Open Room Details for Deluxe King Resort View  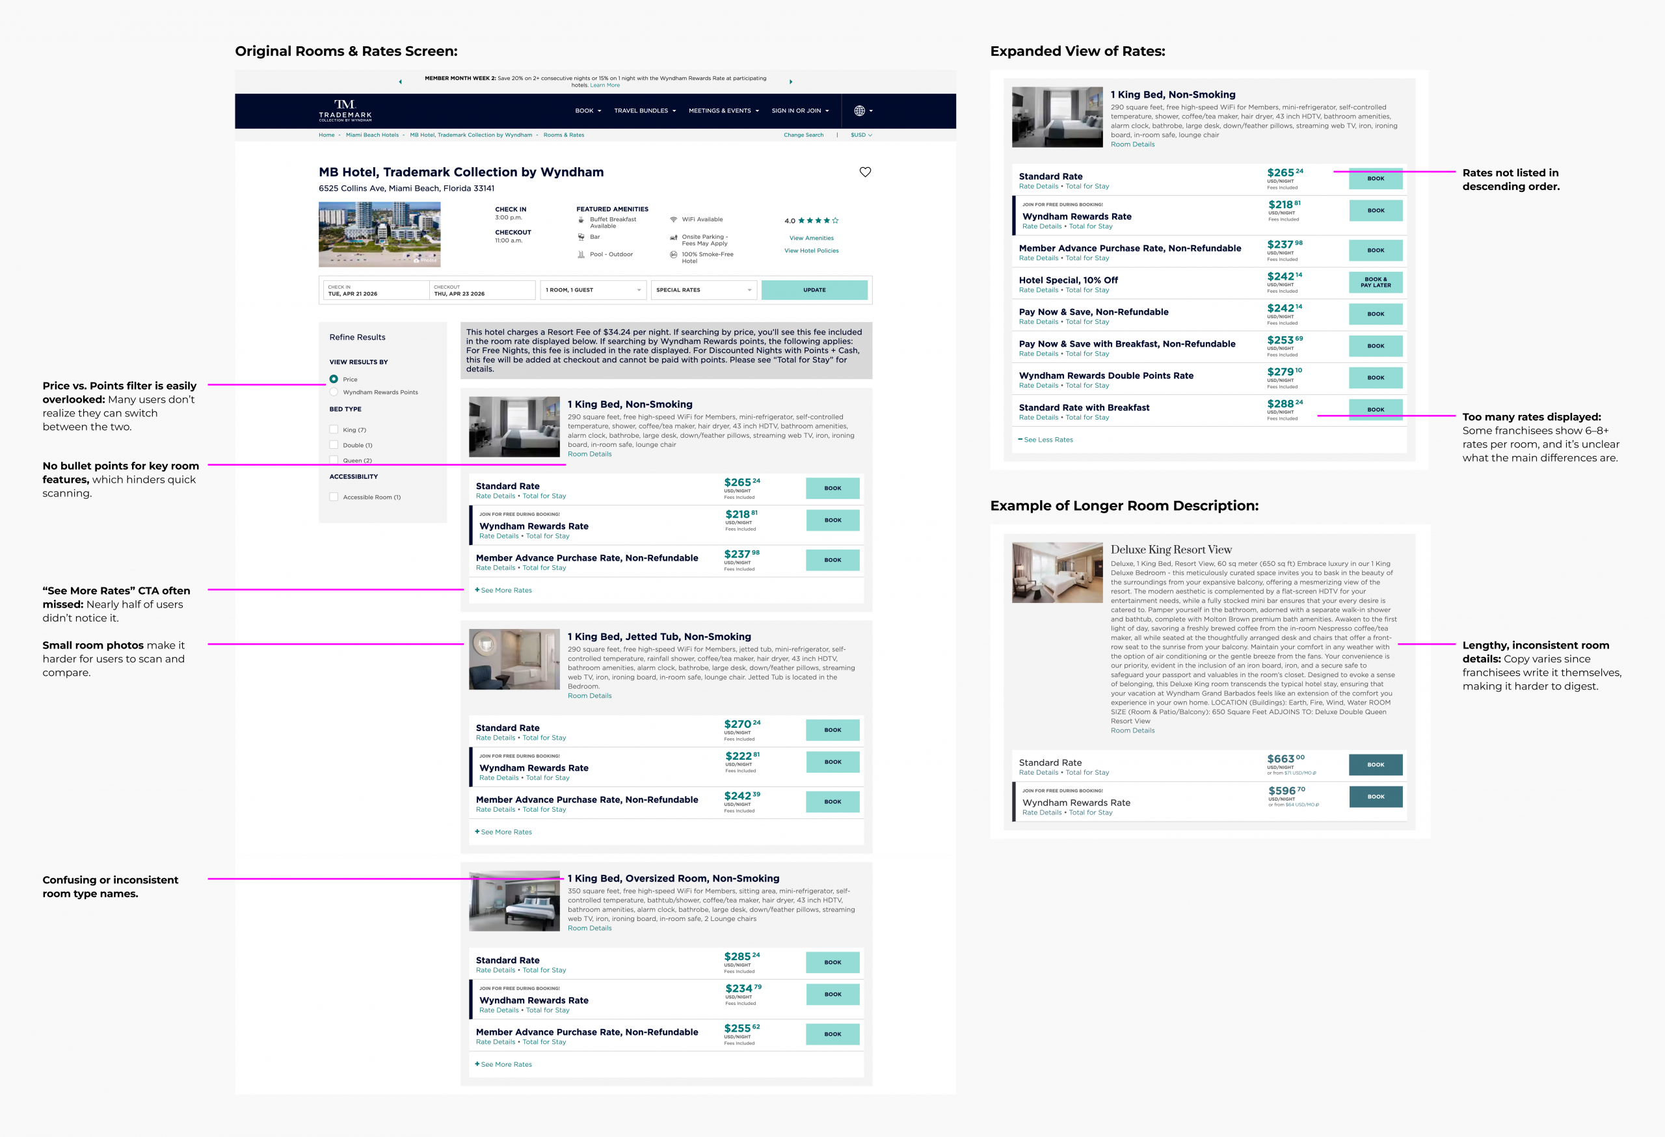coord(1133,730)
